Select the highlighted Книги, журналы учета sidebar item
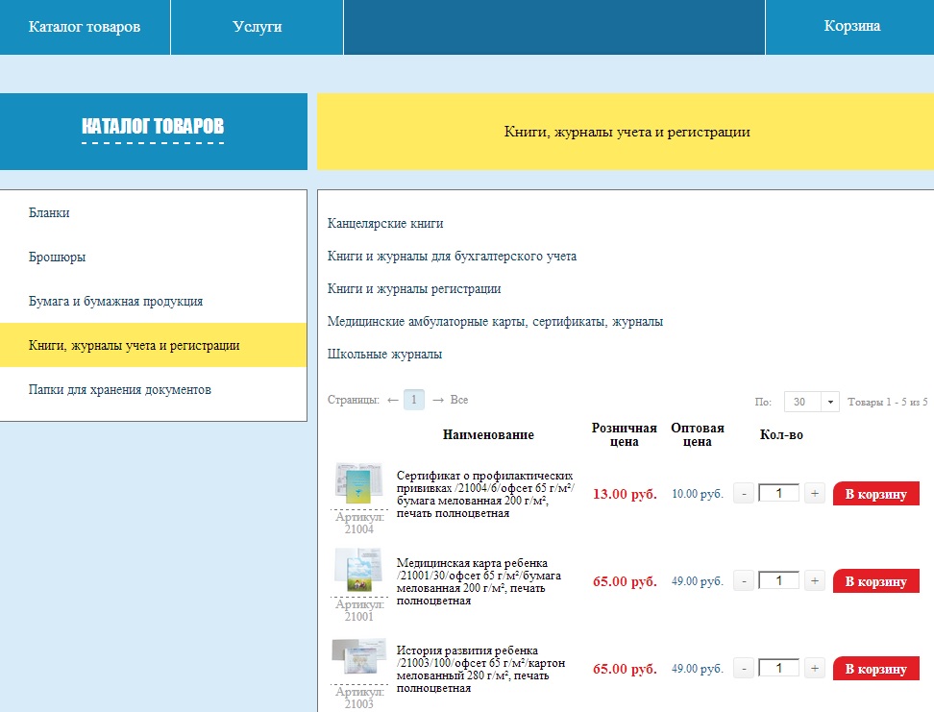Image resolution: width=934 pixels, height=712 pixels. click(153, 345)
